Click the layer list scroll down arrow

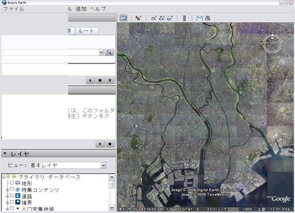112,208
